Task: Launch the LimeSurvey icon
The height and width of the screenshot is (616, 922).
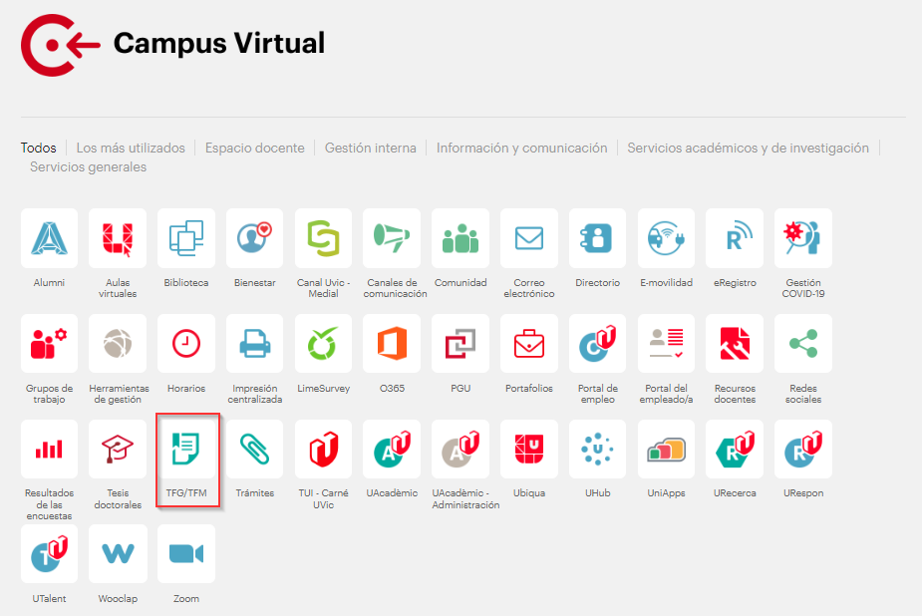Action: tap(323, 343)
